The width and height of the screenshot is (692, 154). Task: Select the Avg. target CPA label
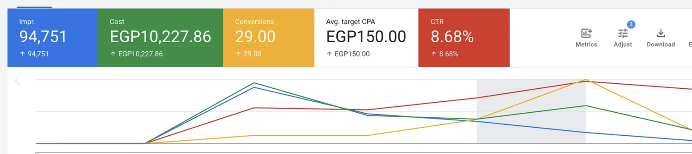(350, 22)
